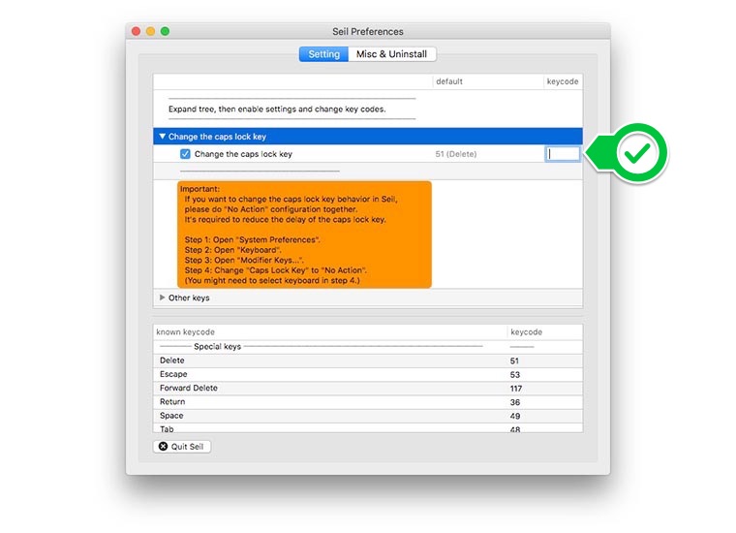Click the Expand tree instruction text
Screen dimensions: 736x533
click(x=277, y=109)
